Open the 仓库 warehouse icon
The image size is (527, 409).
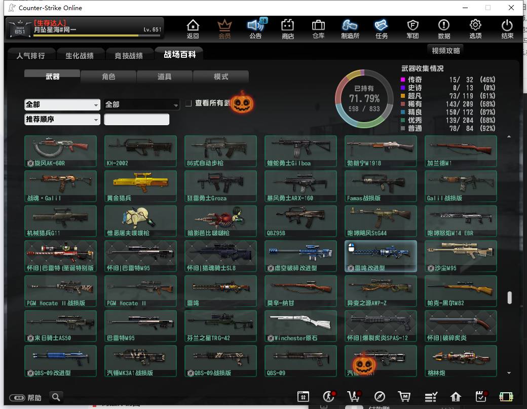point(318,29)
